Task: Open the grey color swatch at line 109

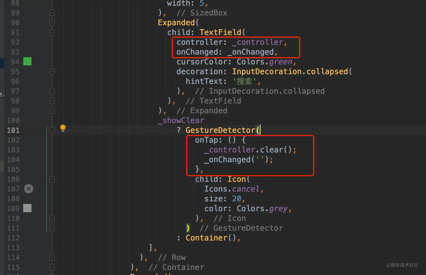Action: (27, 208)
